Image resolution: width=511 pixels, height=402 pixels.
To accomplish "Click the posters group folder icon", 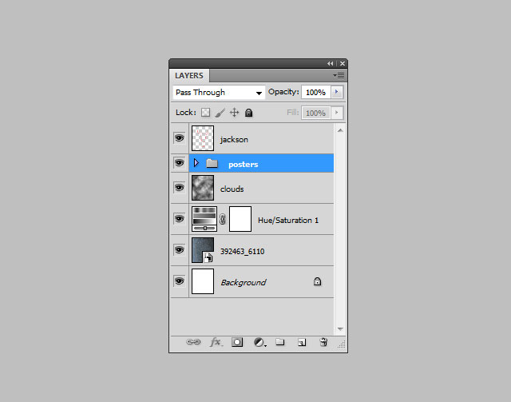I will coord(212,163).
